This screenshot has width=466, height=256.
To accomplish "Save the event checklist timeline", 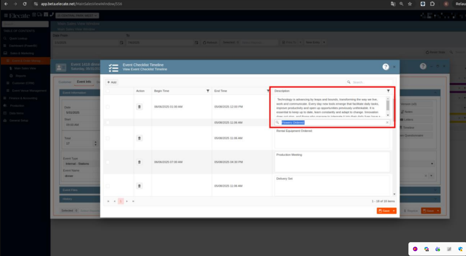I will point(384,211).
